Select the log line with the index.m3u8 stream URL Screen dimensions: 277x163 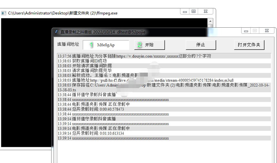(145, 80)
